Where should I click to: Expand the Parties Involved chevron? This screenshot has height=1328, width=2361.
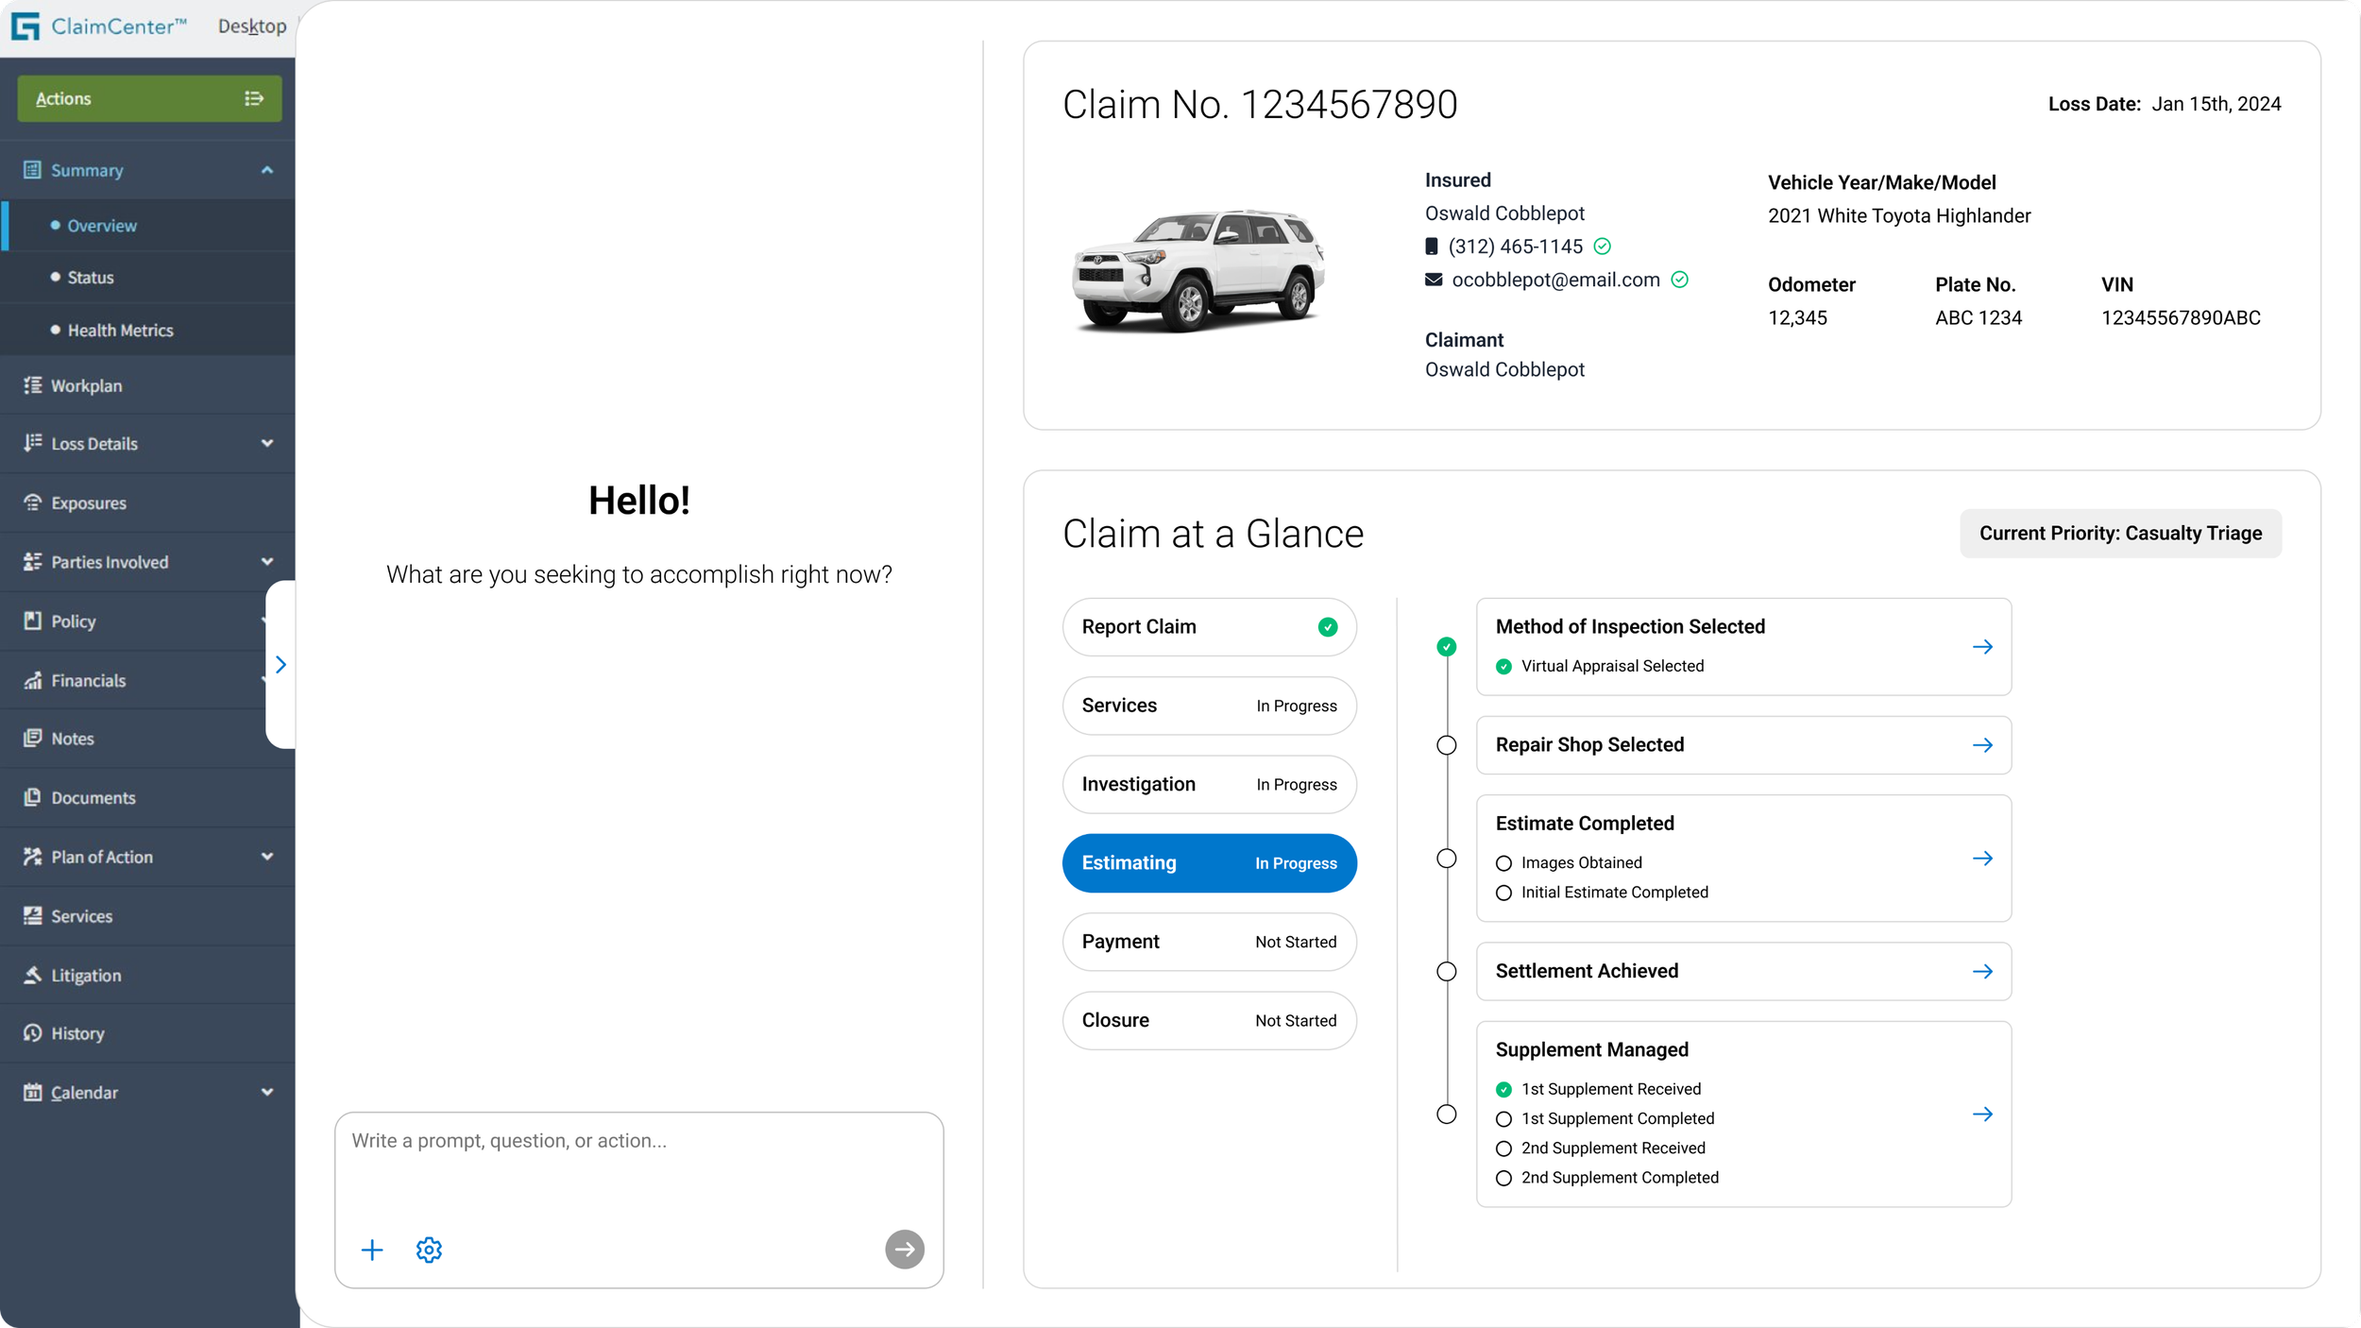pyautogui.click(x=267, y=562)
